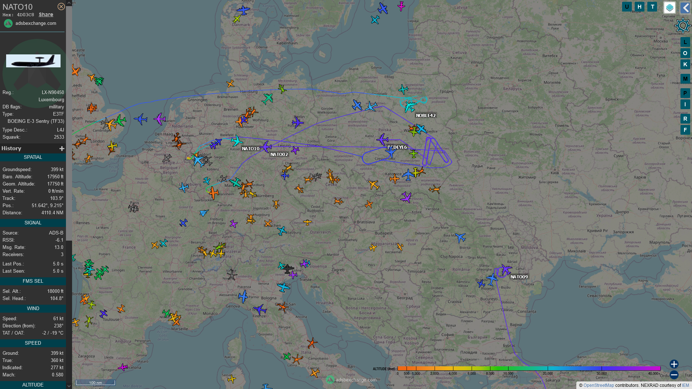The image size is (692, 389).
Task: Toggle the M map option button
Action: click(685, 79)
